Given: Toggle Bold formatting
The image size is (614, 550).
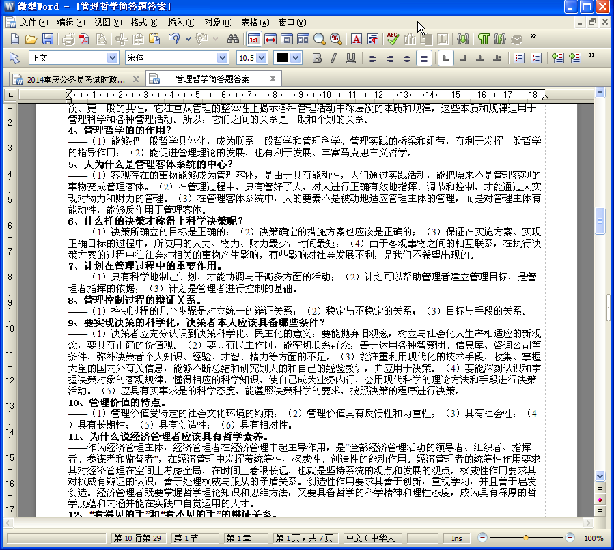Looking at the screenshot, I should pos(317,58).
